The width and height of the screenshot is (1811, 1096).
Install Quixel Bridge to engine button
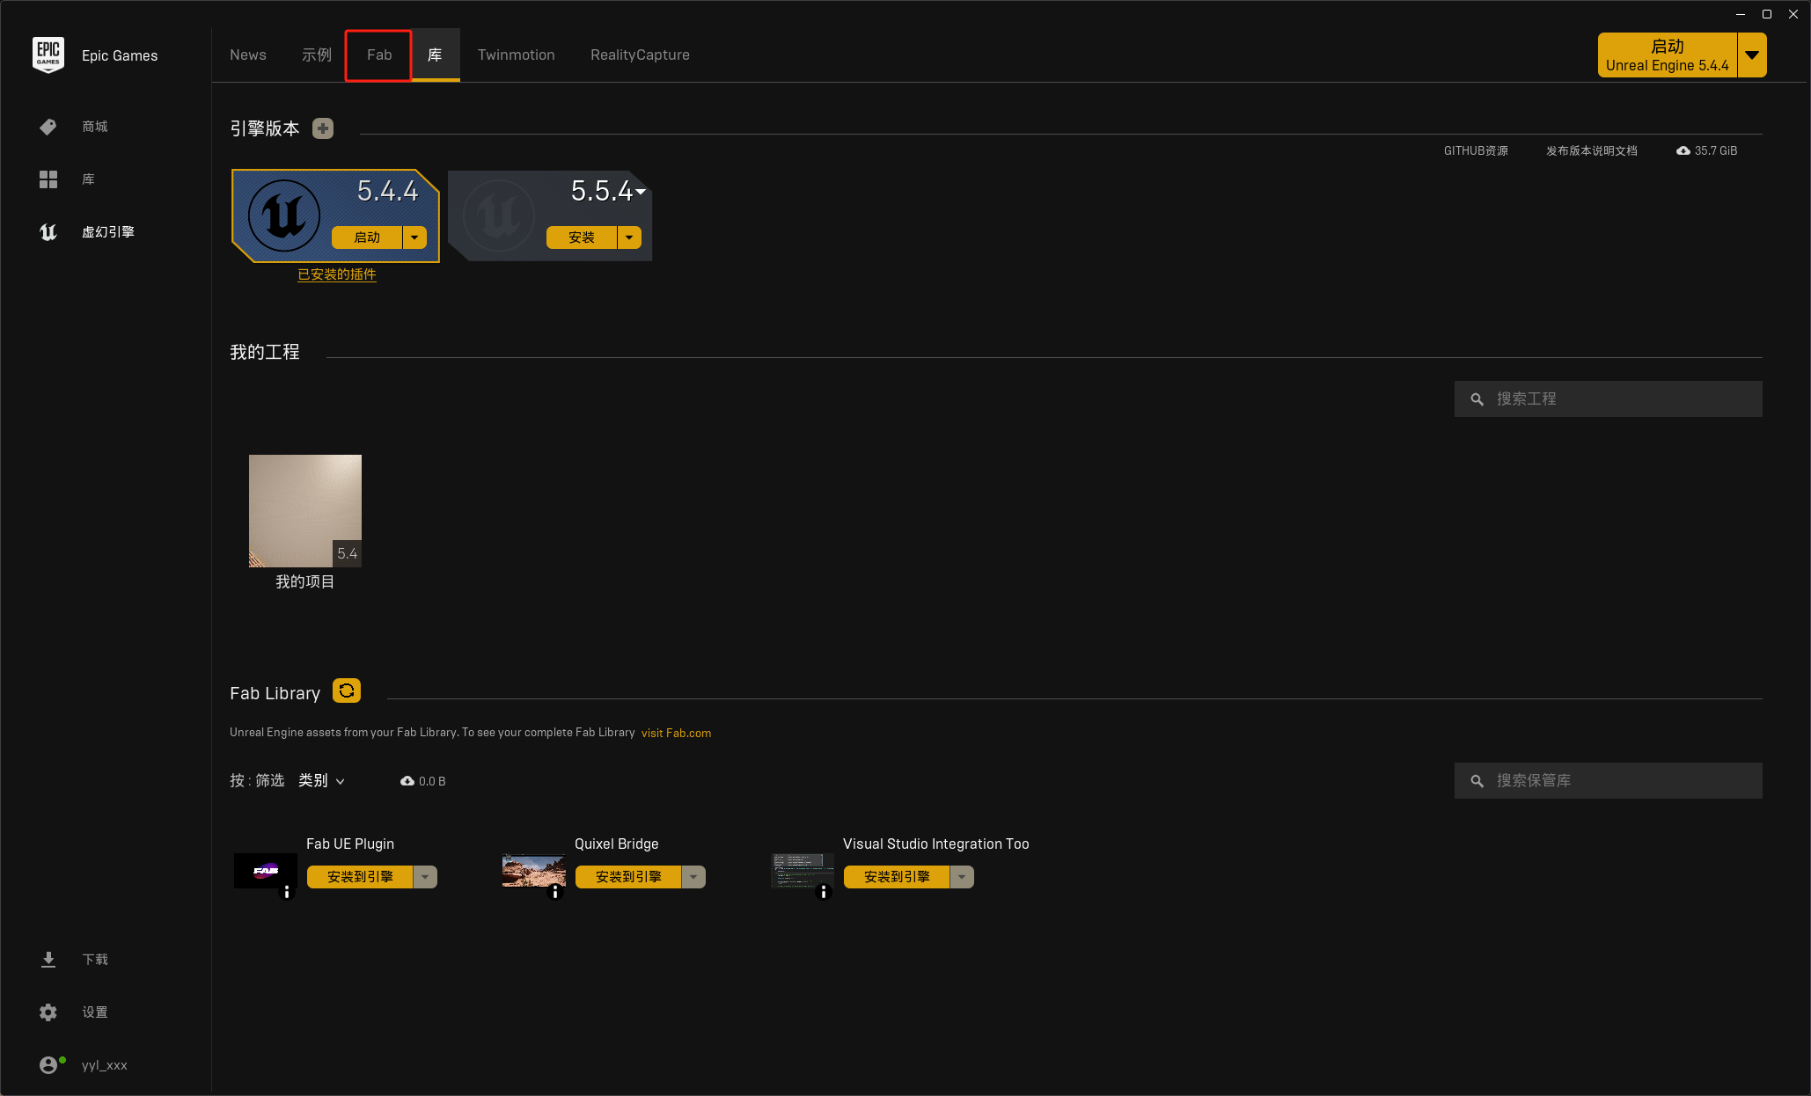tap(628, 877)
